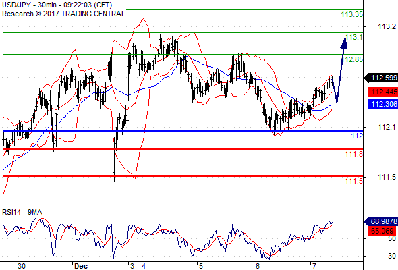The height and width of the screenshot is (270, 398).
Task: Select the RSI 30 level label
Action: (392, 256)
